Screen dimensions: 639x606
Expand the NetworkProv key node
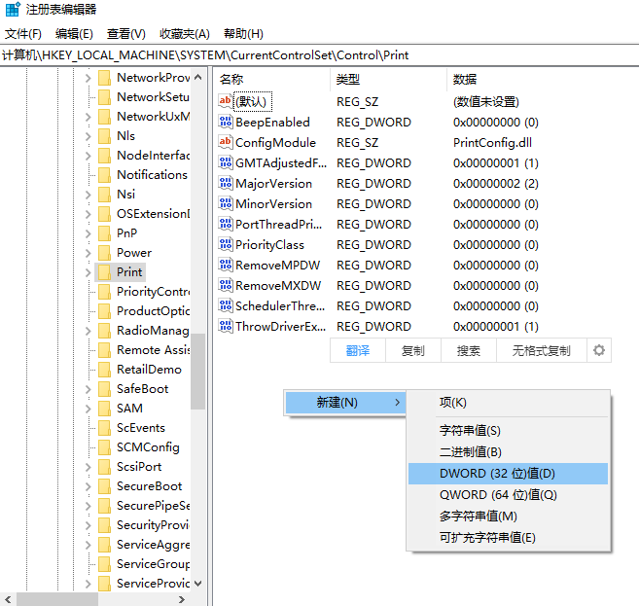pos(89,78)
